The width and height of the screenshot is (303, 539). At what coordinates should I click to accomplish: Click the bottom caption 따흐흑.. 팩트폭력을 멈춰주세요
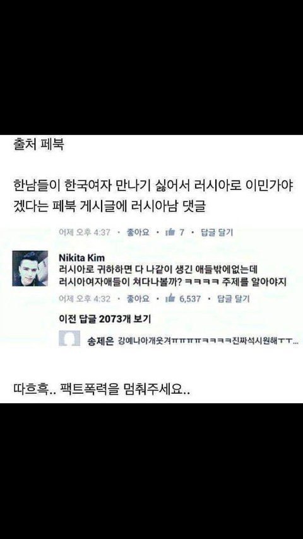[101, 391]
